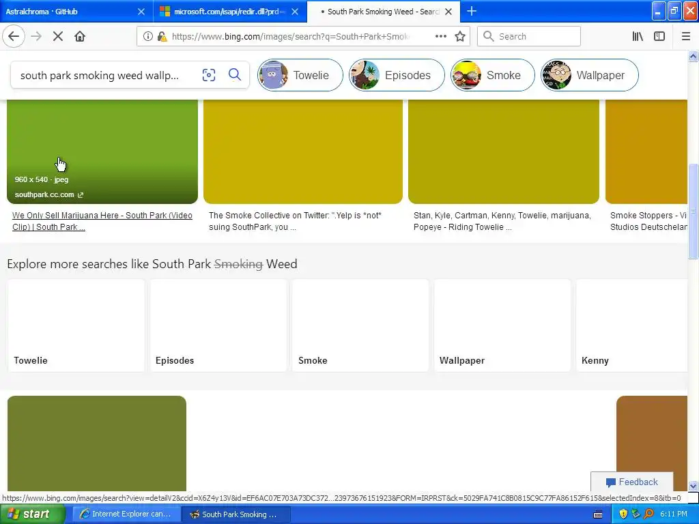Open 'Stan, Kyle, Cartman, Kenny, Towelie' result
This screenshot has height=524, width=699.
coord(502,221)
